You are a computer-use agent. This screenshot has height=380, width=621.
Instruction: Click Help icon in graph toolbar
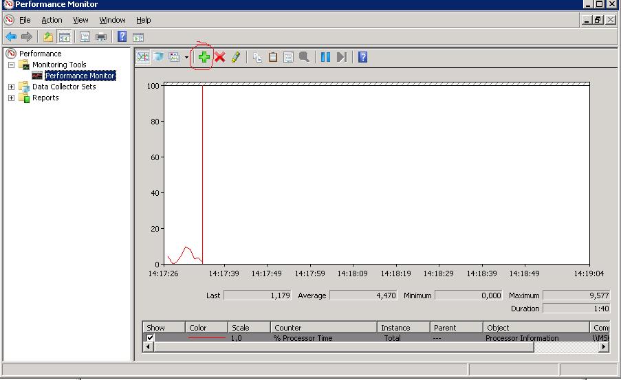coord(363,57)
